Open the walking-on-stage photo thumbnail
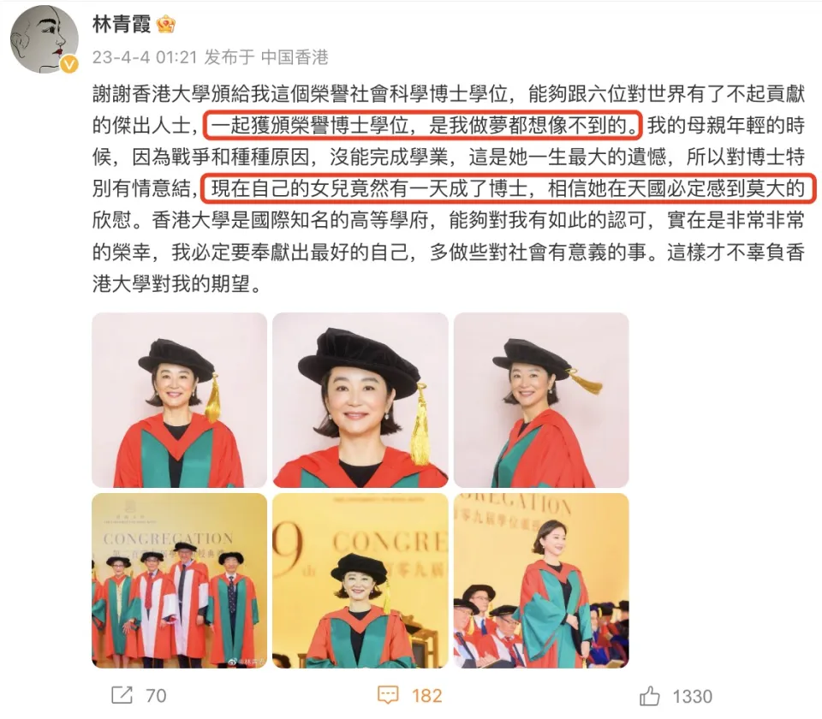Viewport: 822px width, 719px height. click(541, 580)
